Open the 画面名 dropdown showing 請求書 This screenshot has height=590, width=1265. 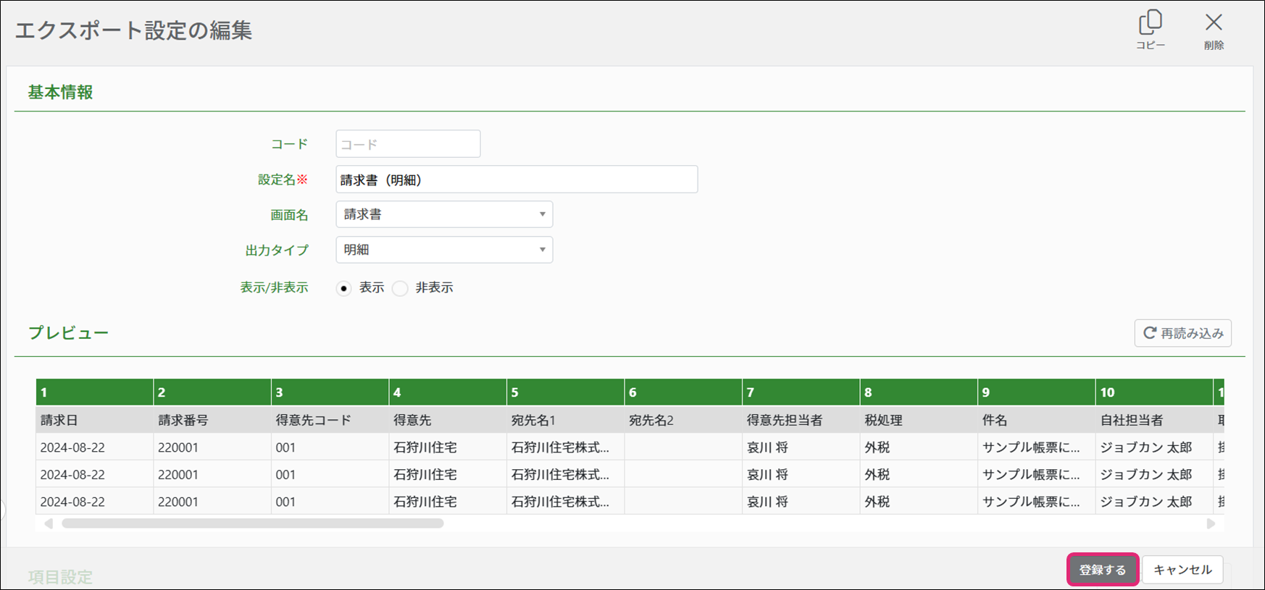(443, 214)
